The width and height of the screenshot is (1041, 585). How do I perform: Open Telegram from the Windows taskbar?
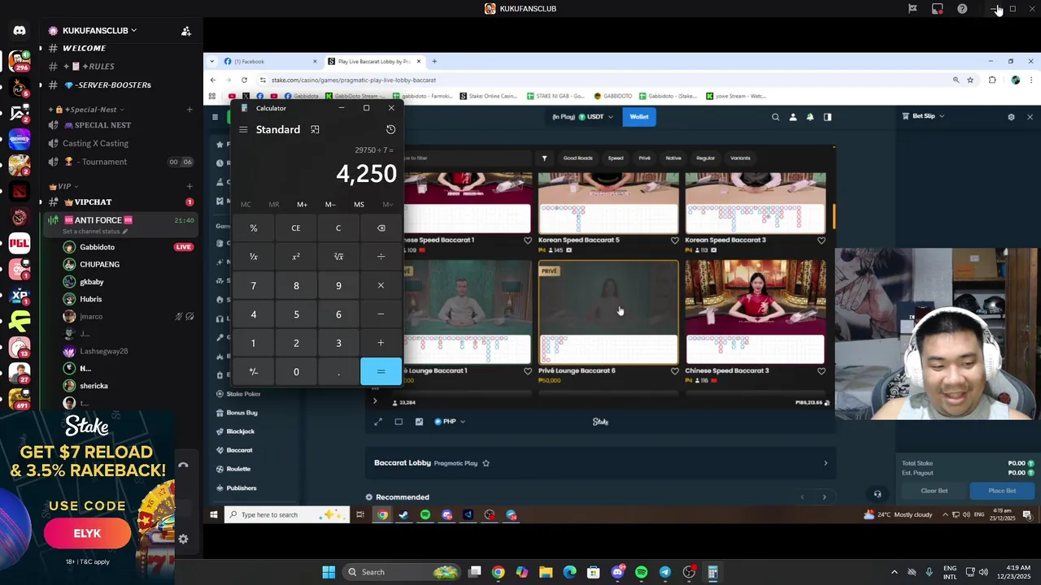tap(664, 572)
